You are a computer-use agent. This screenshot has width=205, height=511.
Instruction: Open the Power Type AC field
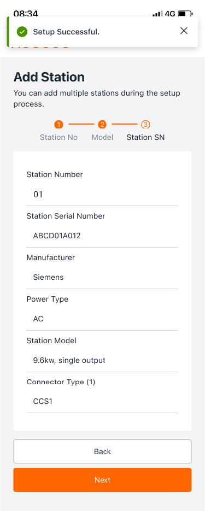(x=102, y=319)
